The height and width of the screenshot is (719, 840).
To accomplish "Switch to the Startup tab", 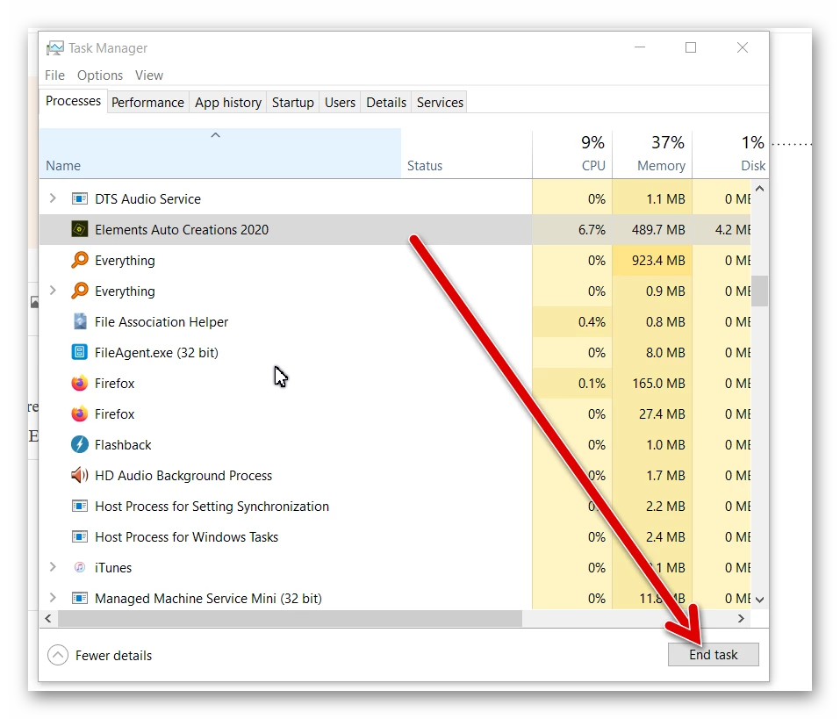I will pyautogui.click(x=293, y=103).
